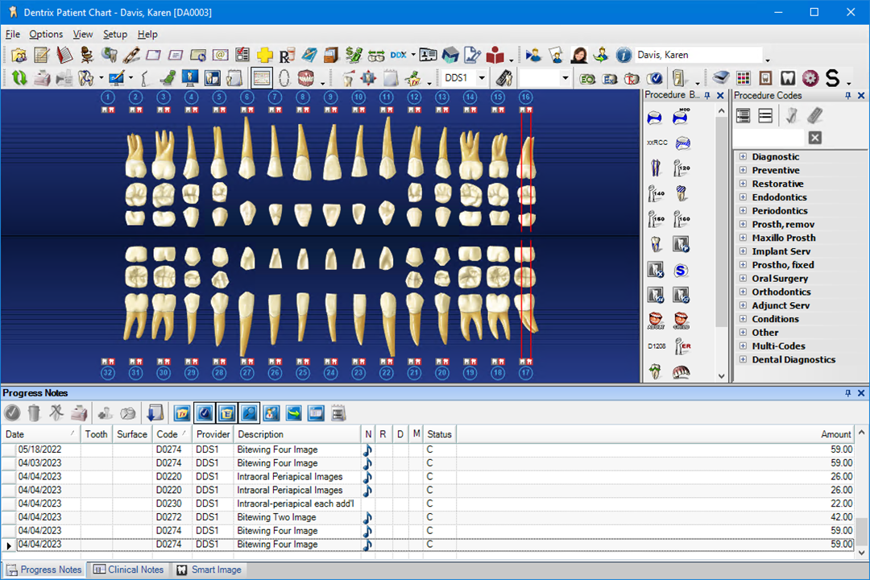Expand the Oral Surgery procedure category
870x580 pixels.
743,279
